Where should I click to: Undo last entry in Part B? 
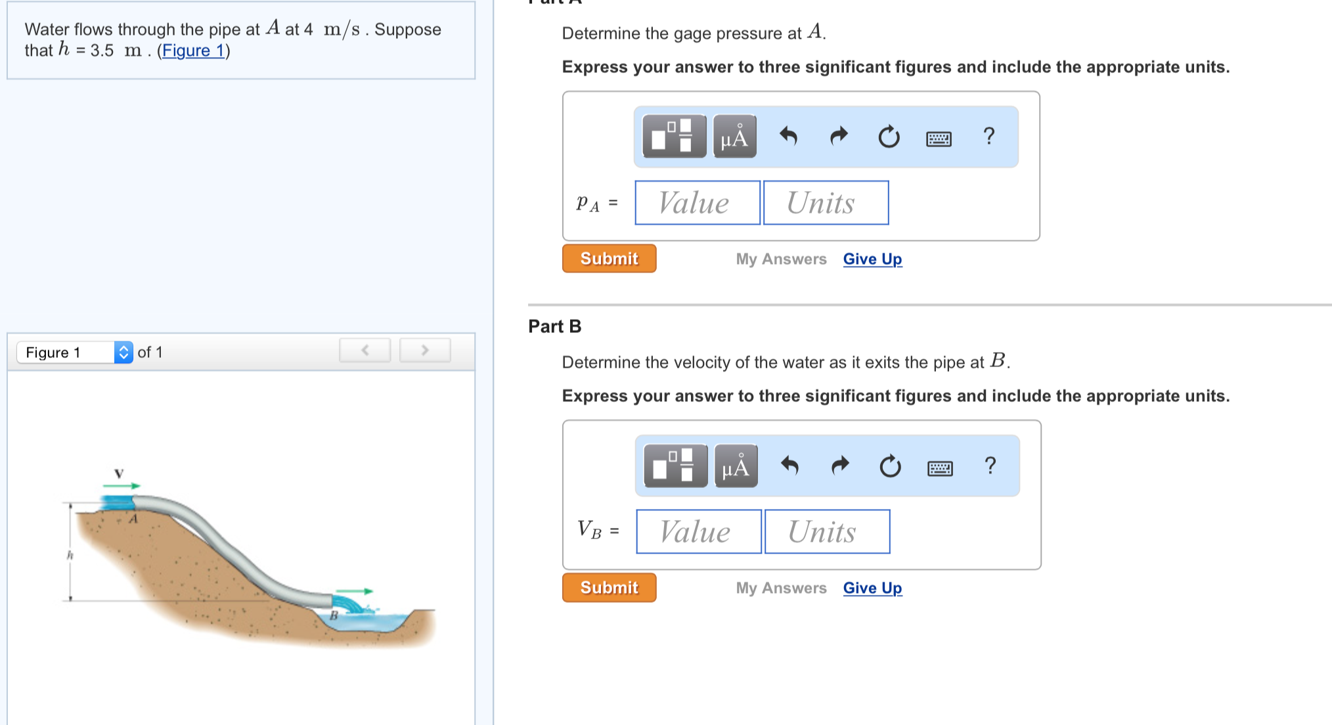(789, 466)
